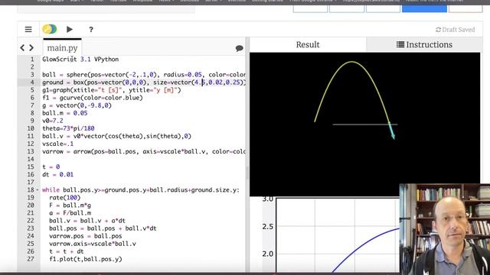Run the program with the play button
Image resolution: width=490 pixels, height=275 pixels.
[70, 29]
